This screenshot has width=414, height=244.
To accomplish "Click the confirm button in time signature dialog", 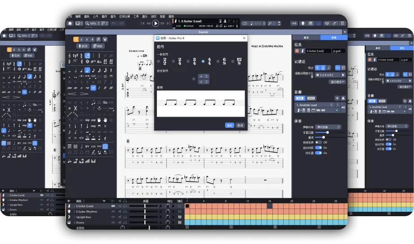I will pos(229,125).
